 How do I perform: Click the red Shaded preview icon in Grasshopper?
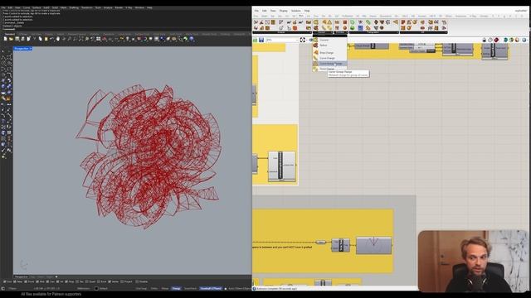point(497,40)
